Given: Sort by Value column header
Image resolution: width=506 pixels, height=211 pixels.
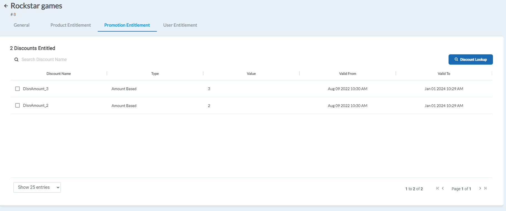Looking at the screenshot, I should [x=251, y=74].
